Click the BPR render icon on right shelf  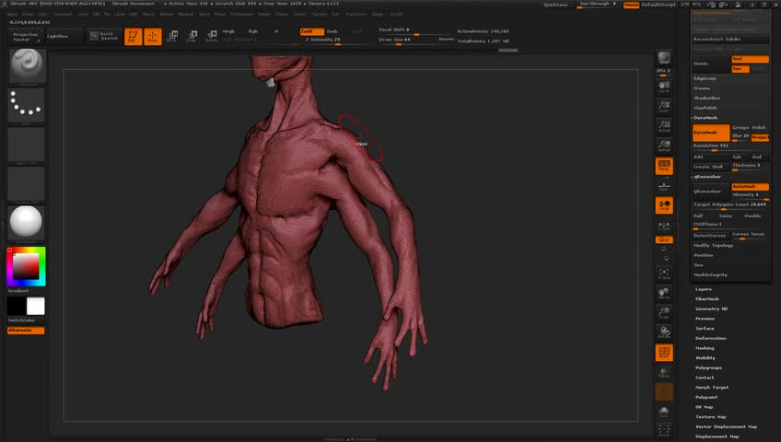[664, 57]
